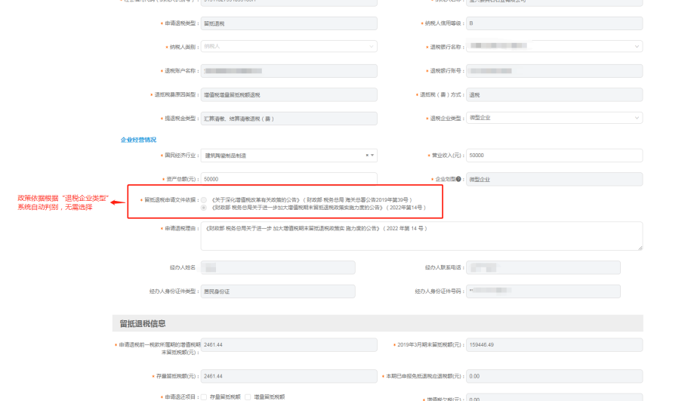
Task: Click the resize handle of the 申请退税理由 textarea
Action: [640, 248]
